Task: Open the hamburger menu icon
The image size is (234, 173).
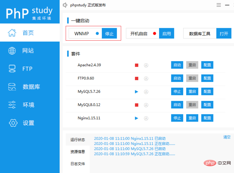Action: pos(219,5)
